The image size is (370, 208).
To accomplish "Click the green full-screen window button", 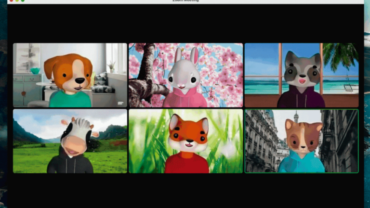I will 23,0.
